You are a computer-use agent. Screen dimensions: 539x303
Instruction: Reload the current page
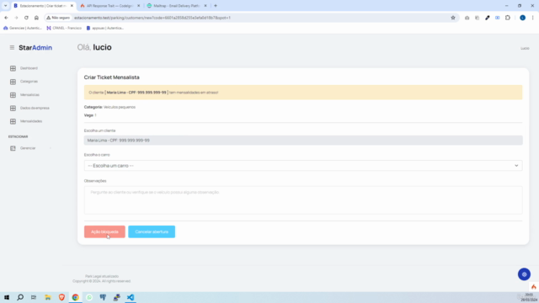(26, 18)
